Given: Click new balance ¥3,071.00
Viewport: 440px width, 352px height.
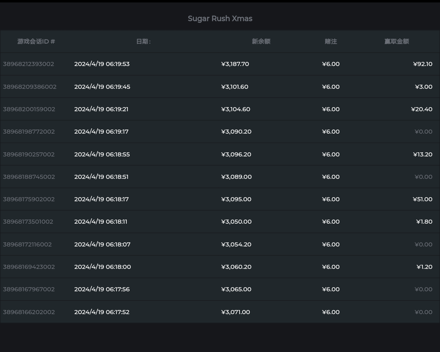Looking at the screenshot, I should (x=235, y=312).
